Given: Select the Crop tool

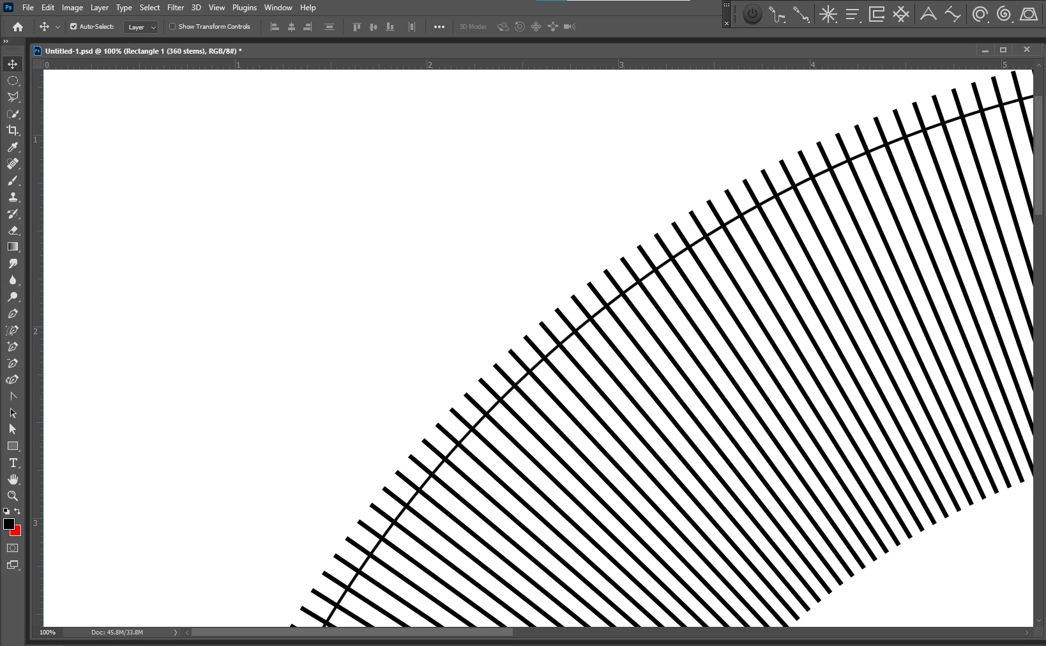Looking at the screenshot, I should (x=13, y=130).
